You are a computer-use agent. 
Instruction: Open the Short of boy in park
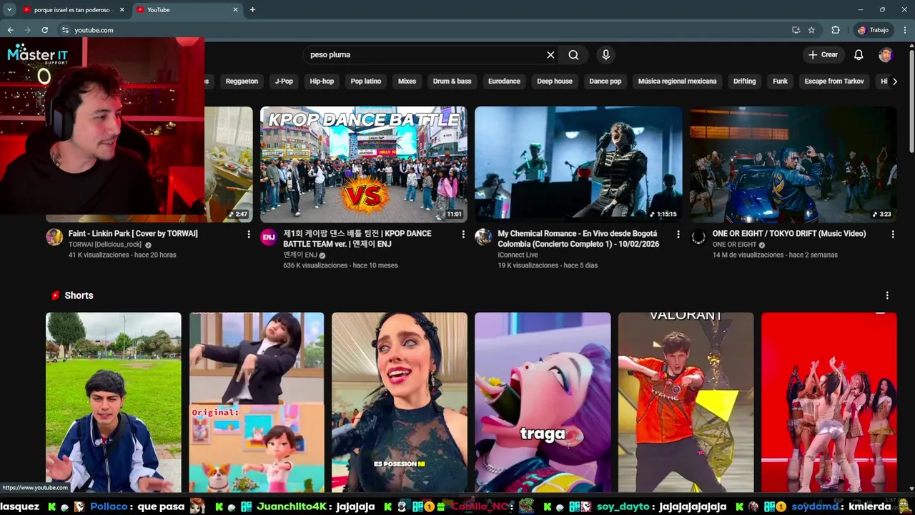point(114,402)
